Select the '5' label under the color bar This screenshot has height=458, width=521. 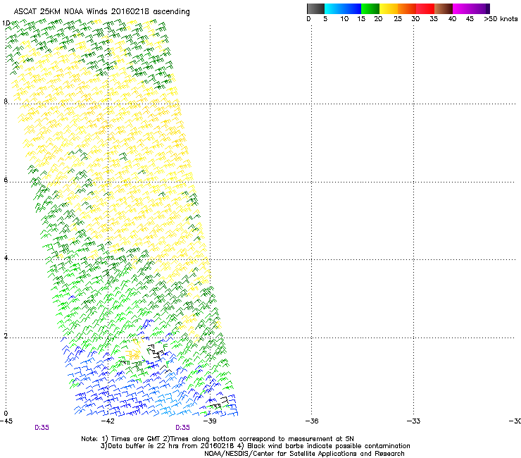coord(325,19)
